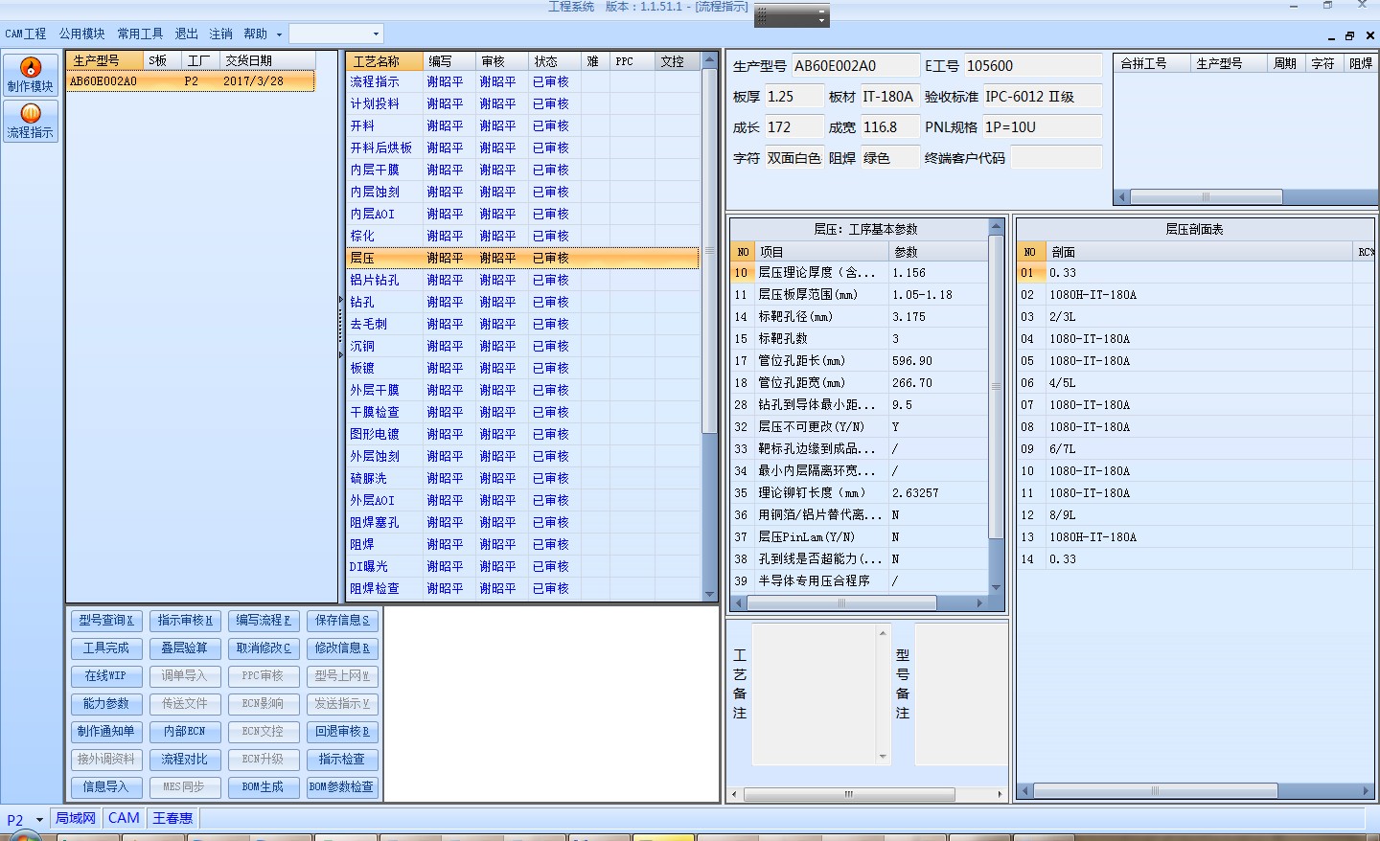Open the 帮助 menu

255,34
